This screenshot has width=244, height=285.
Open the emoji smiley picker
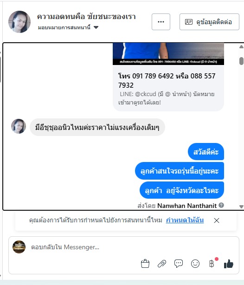click(x=195, y=264)
